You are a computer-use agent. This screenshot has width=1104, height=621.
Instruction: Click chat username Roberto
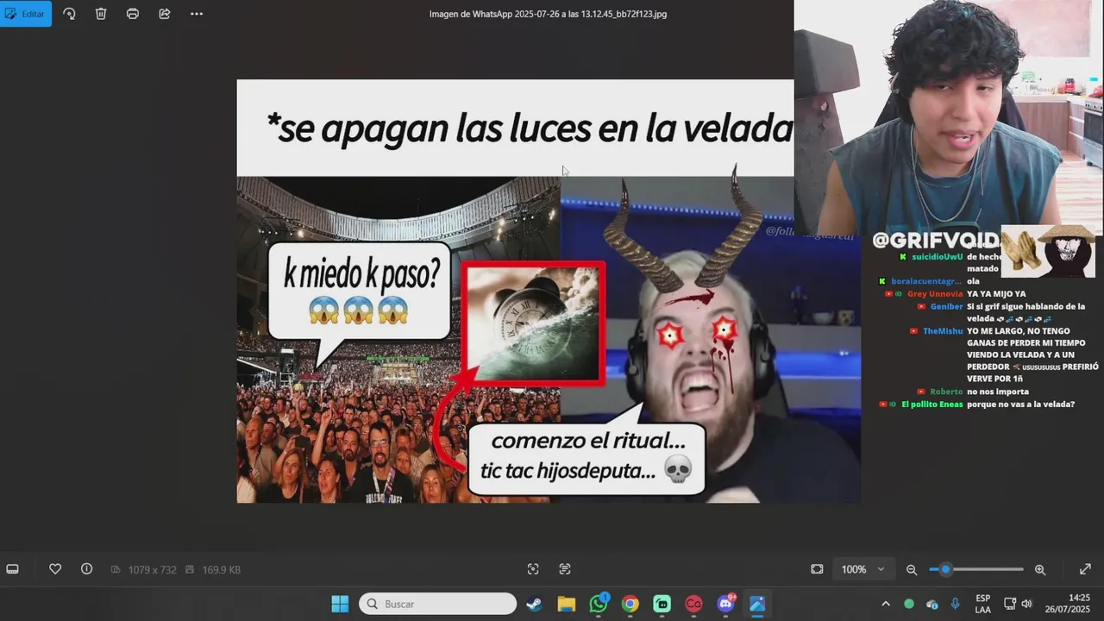946,392
